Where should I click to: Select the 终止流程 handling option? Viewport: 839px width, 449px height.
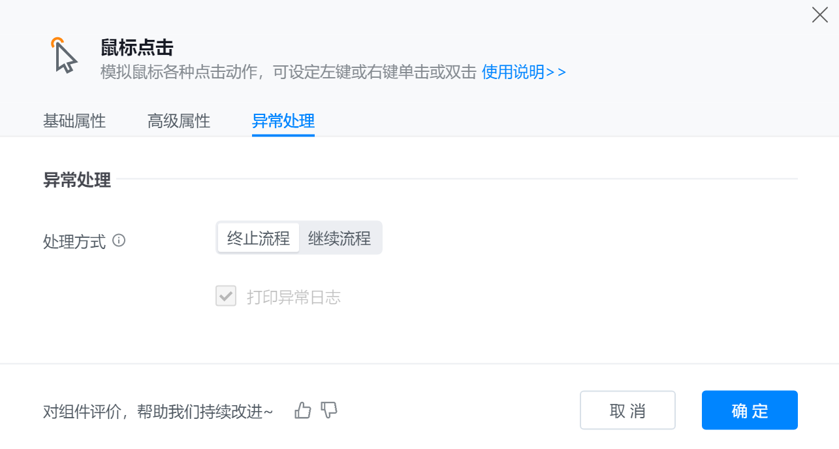(259, 238)
